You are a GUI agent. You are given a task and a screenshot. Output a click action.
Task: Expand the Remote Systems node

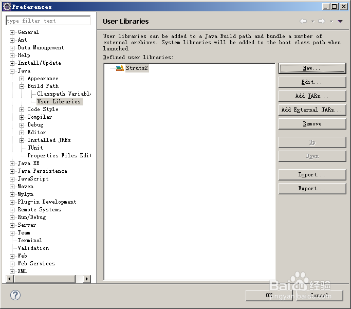click(12, 210)
